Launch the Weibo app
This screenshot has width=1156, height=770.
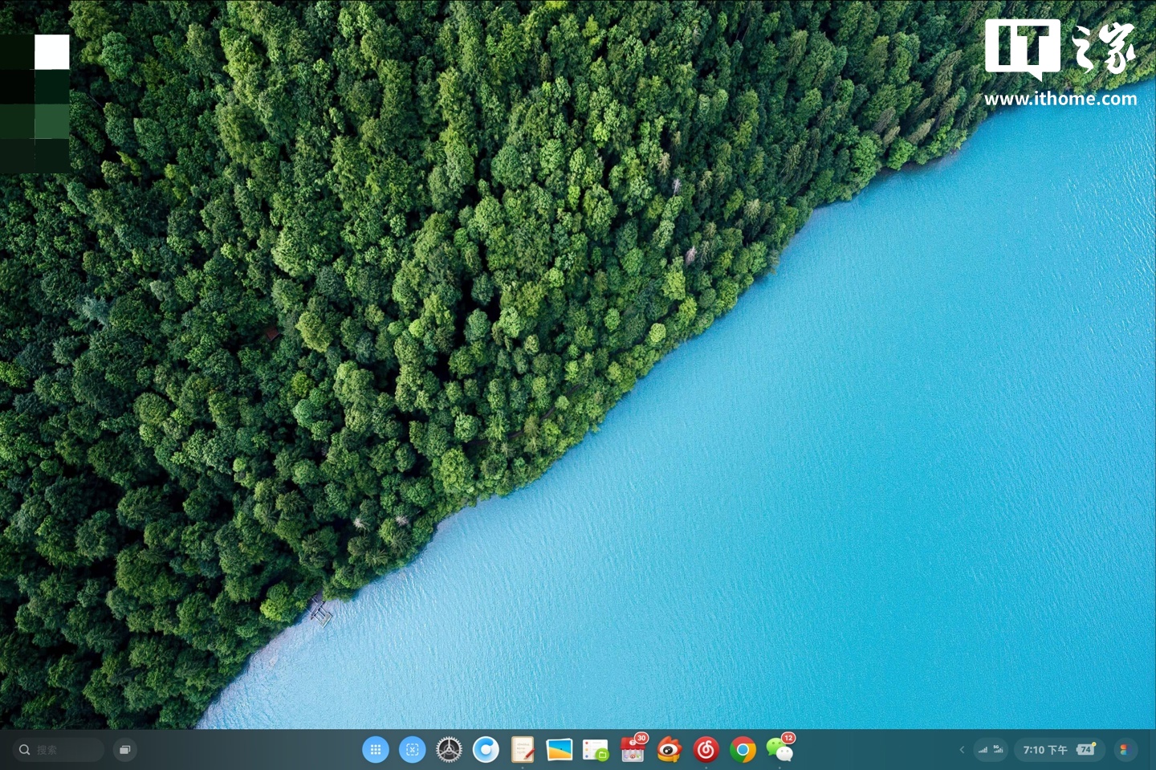[x=669, y=750]
